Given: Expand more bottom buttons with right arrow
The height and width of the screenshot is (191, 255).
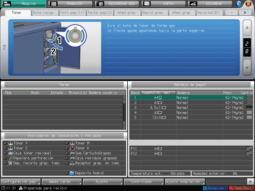Looking at the screenshot, I should pyautogui.click(x=251, y=182).
